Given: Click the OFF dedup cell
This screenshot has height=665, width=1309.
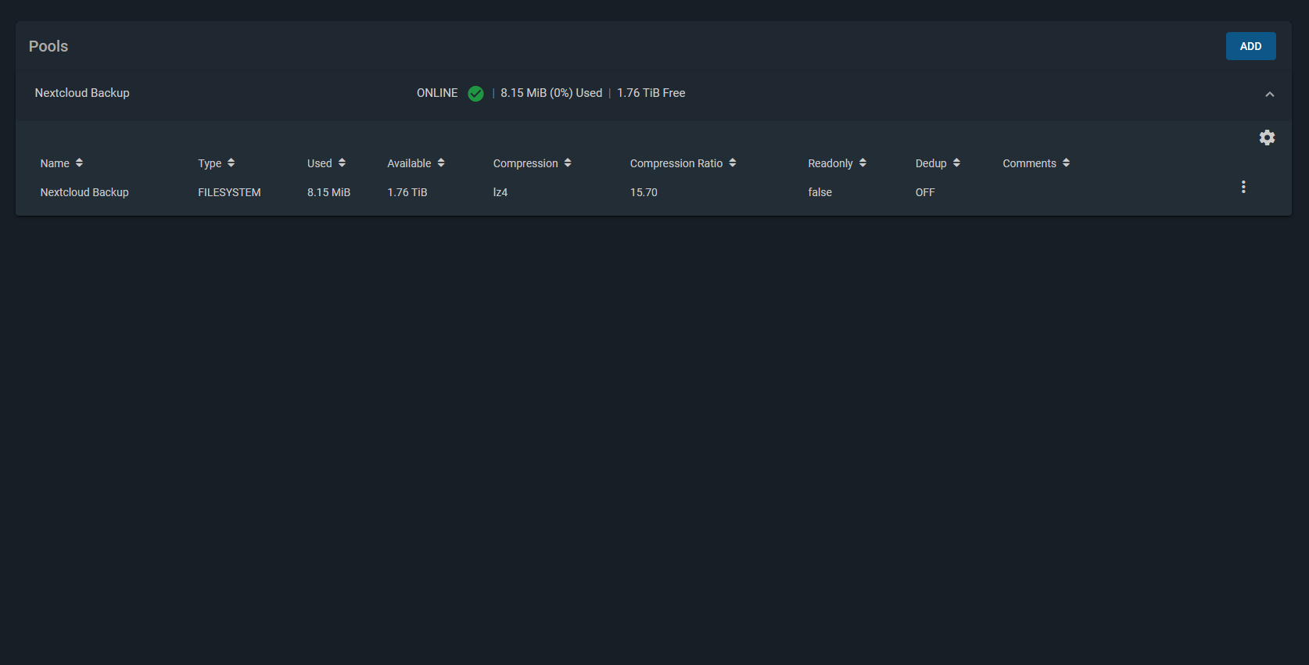Looking at the screenshot, I should 925,192.
